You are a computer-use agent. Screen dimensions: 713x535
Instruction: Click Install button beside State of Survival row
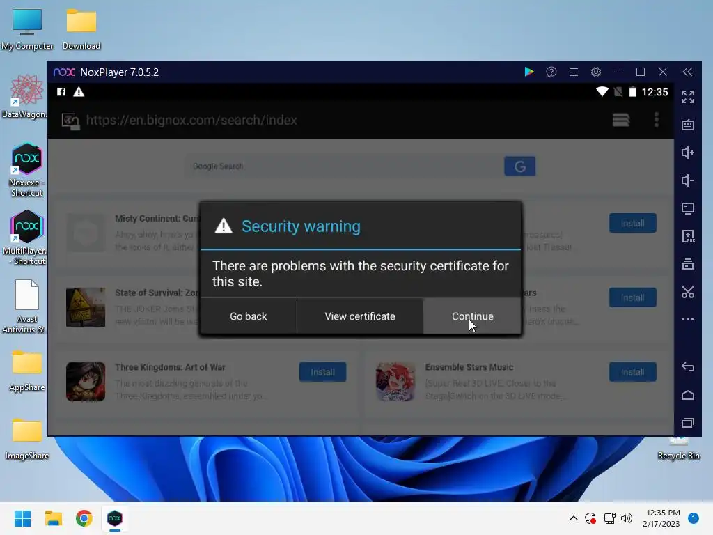coord(632,297)
